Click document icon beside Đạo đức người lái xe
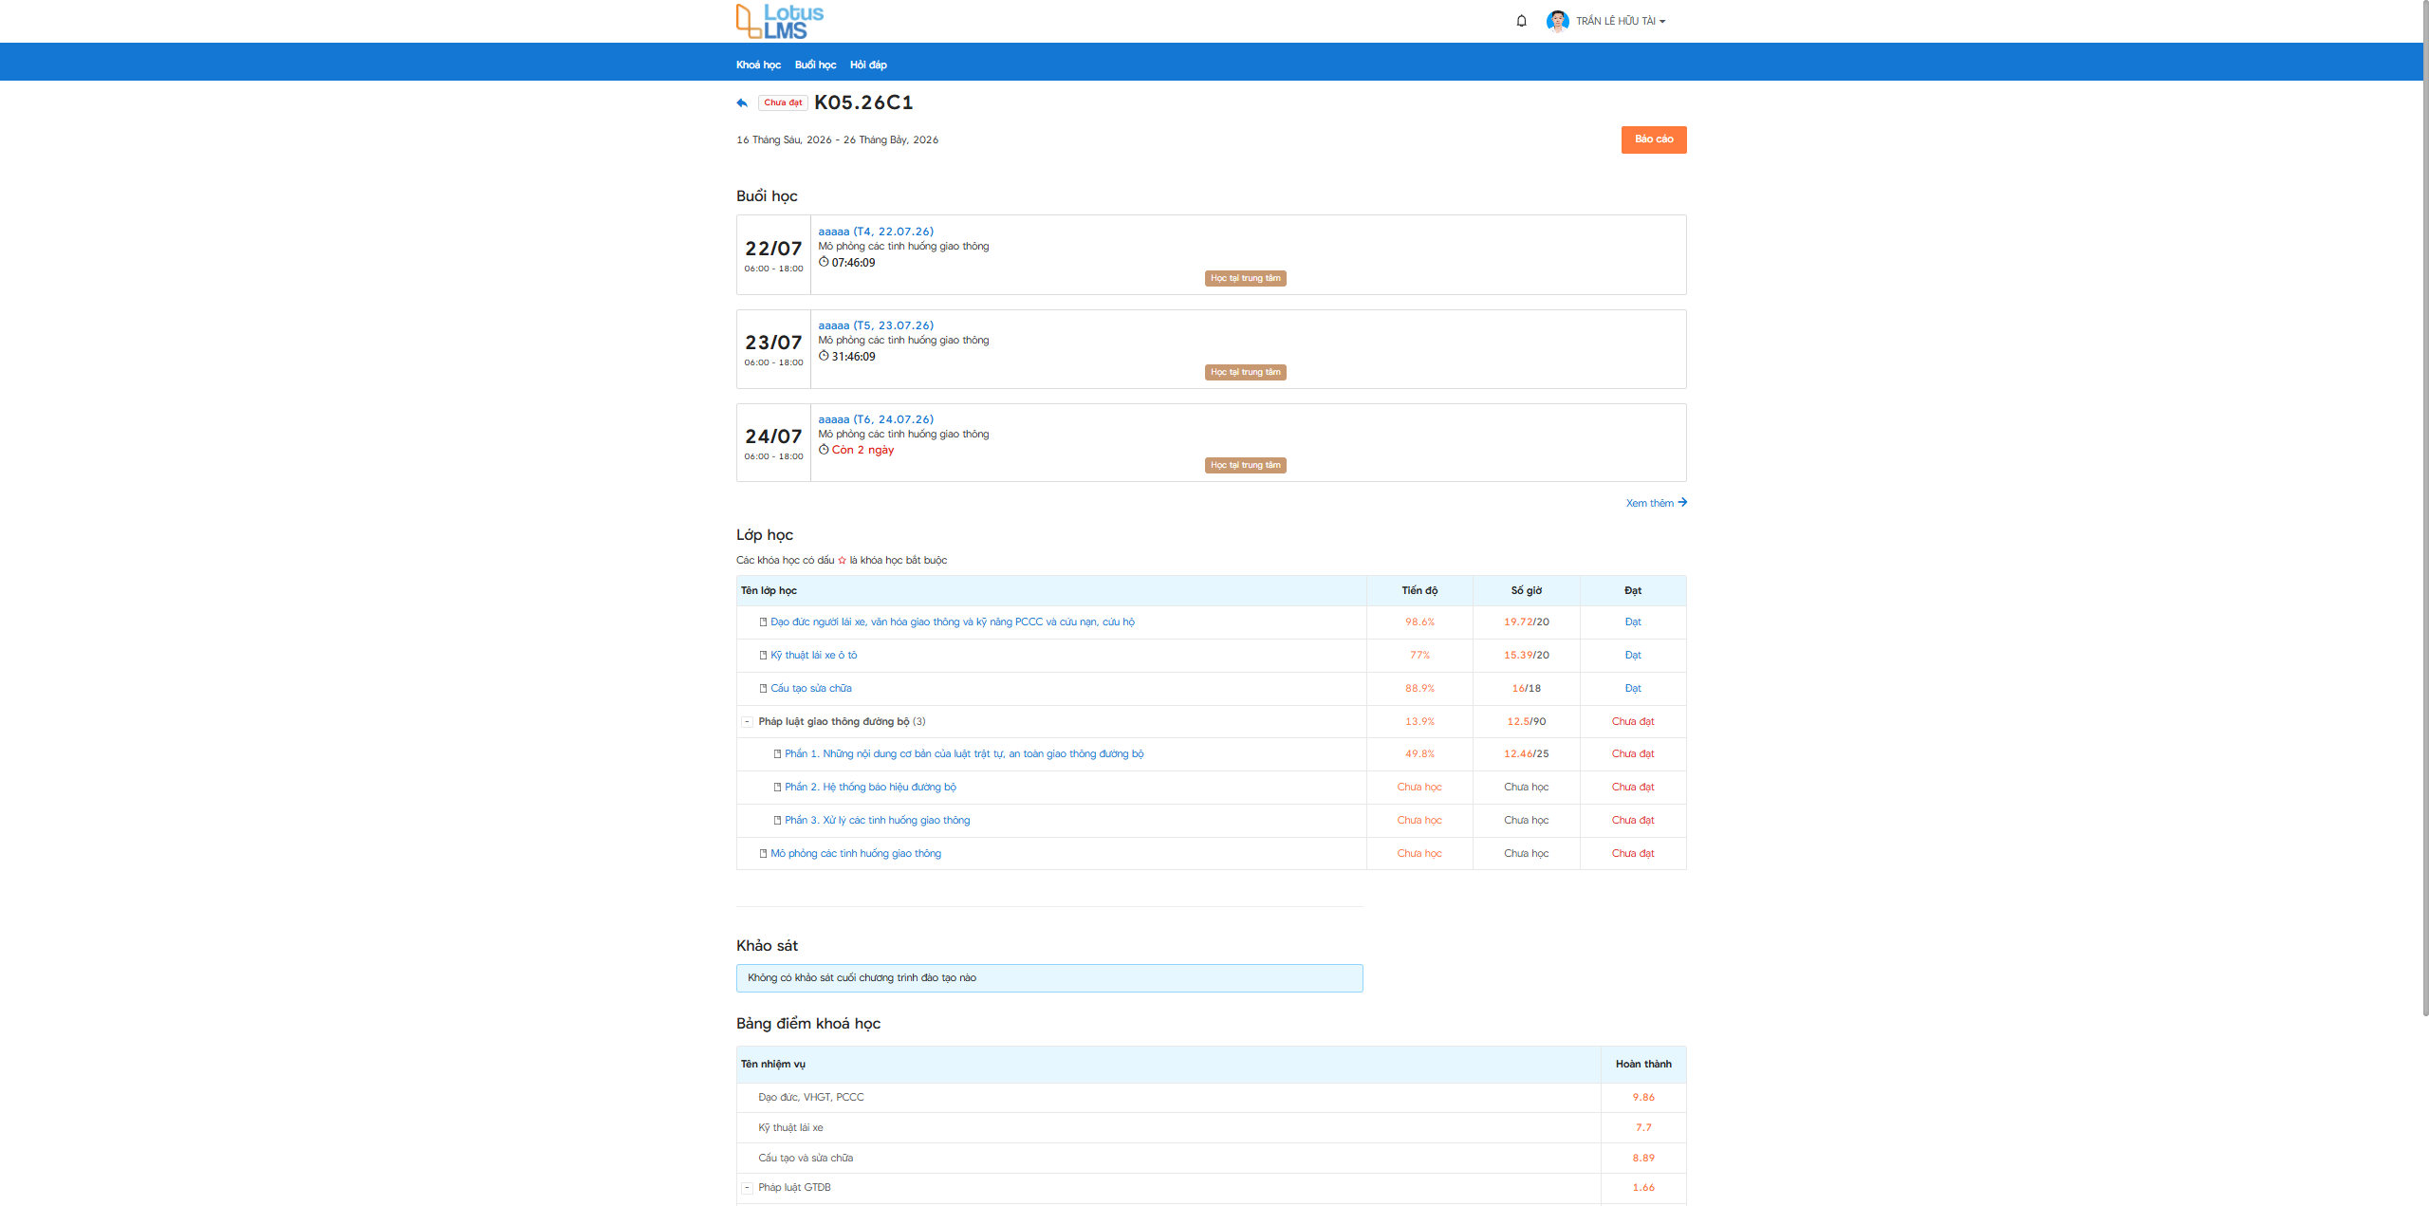2429x1206 pixels. [x=763, y=622]
